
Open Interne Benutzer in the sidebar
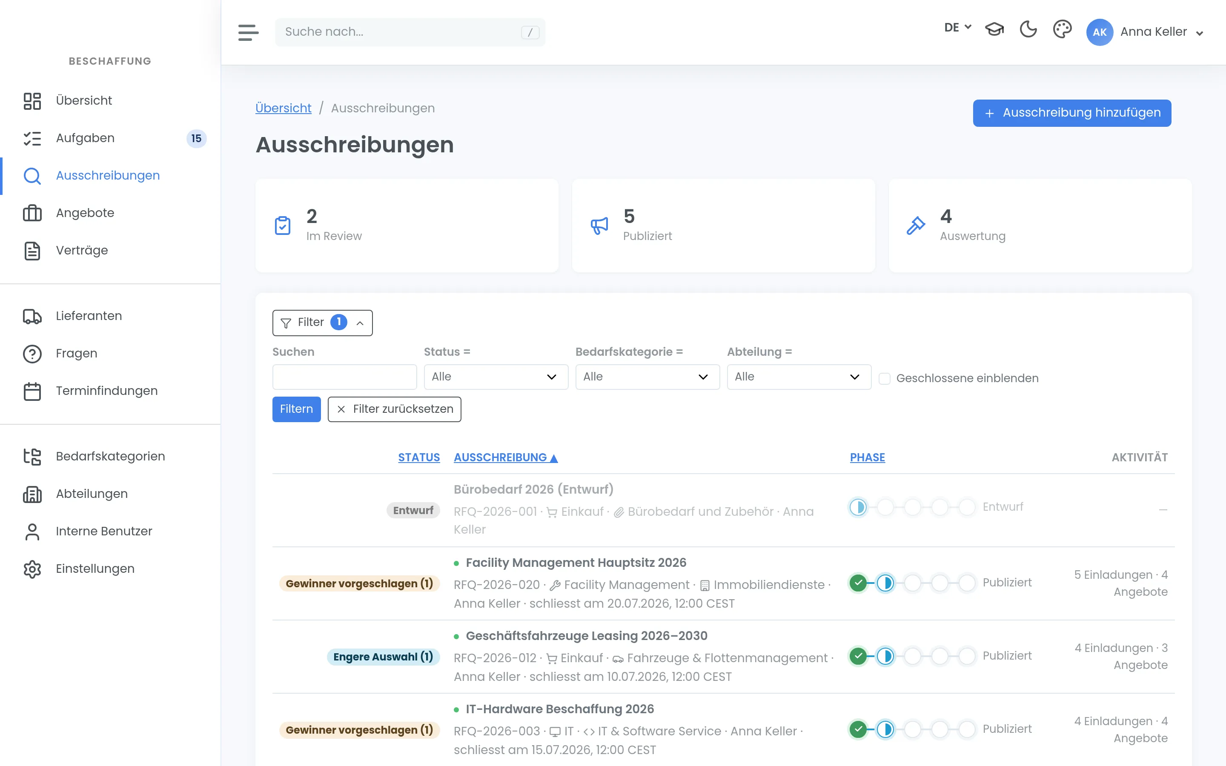click(x=110, y=532)
